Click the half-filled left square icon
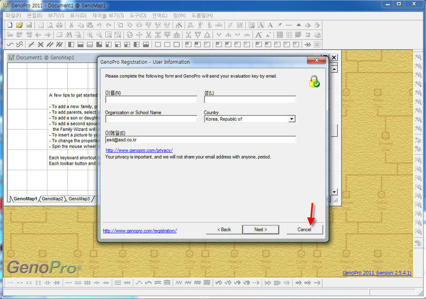The image size is (426, 299). pos(71,44)
